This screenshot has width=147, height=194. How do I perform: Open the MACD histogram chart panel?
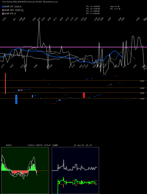pos(25,170)
